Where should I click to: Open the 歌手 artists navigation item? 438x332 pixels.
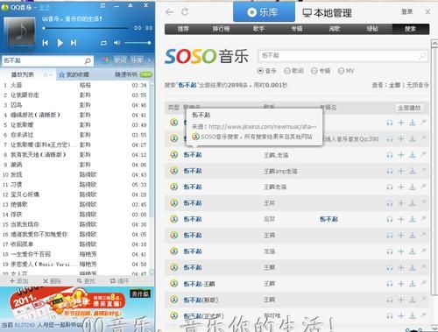[258, 29]
